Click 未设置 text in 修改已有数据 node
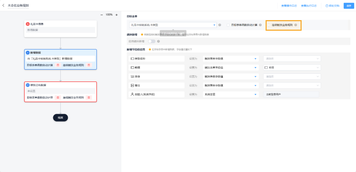The height and width of the screenshot is (172, 356). pos(31,91)
